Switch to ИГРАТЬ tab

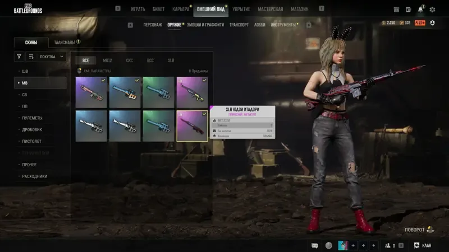[138, 9]
